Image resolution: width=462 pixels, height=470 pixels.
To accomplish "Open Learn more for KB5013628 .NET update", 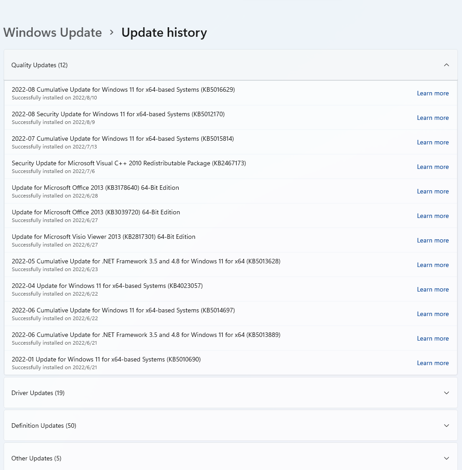I will pyautogui.click(x=432, y=265).
